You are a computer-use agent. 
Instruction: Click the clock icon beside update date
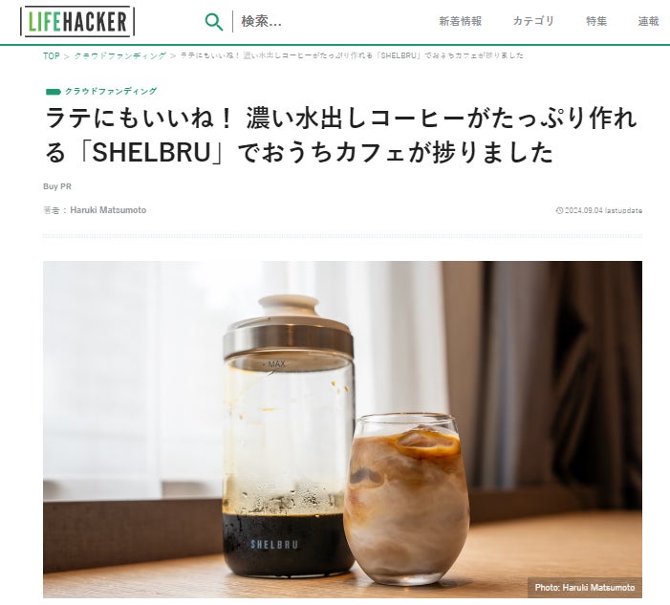pyautogui.click(x=559, y=210)
